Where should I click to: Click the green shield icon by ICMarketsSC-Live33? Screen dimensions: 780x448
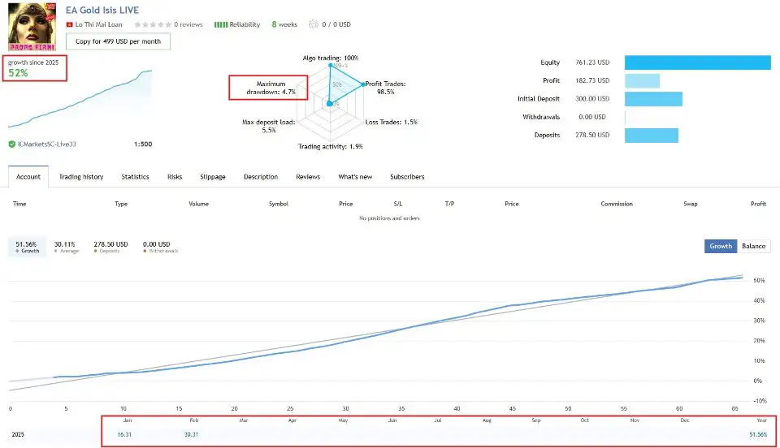click(11, 144)
